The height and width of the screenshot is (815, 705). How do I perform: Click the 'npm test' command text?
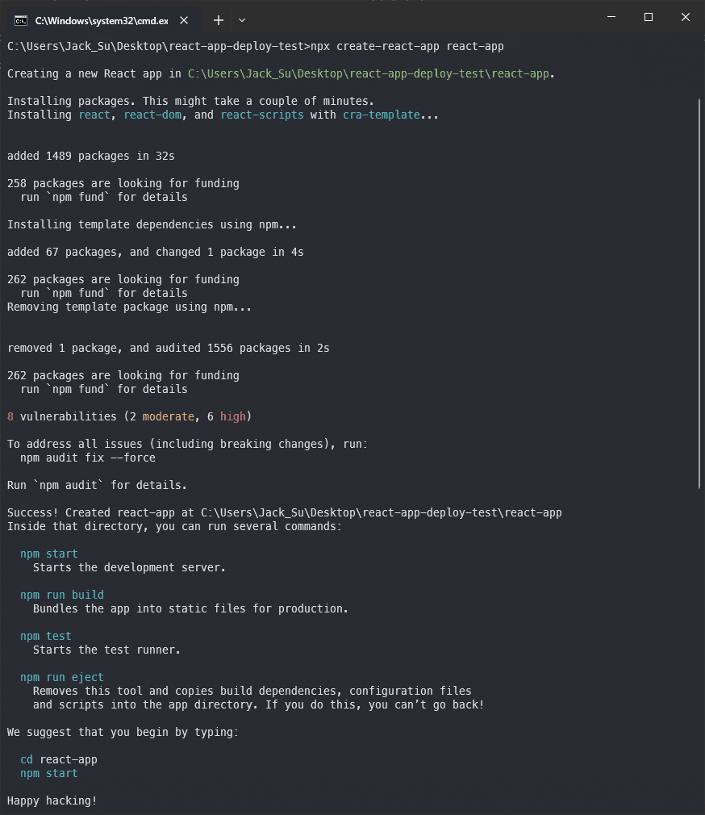46,636
